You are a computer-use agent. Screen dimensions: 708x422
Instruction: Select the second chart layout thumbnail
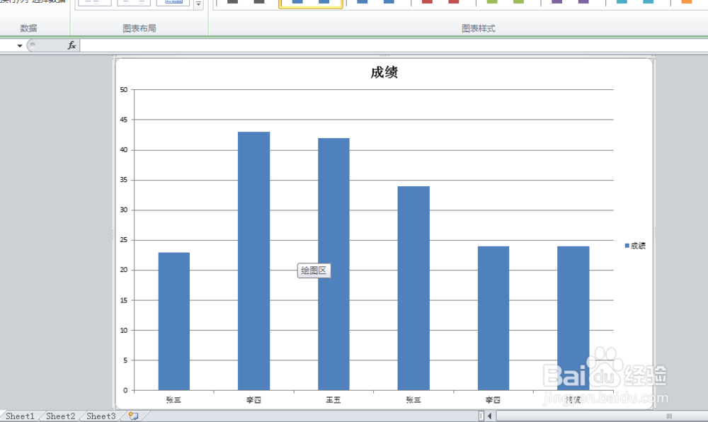135,2
